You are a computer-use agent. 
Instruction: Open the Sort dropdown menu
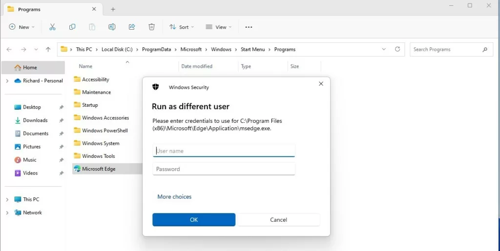pos(182,27)
